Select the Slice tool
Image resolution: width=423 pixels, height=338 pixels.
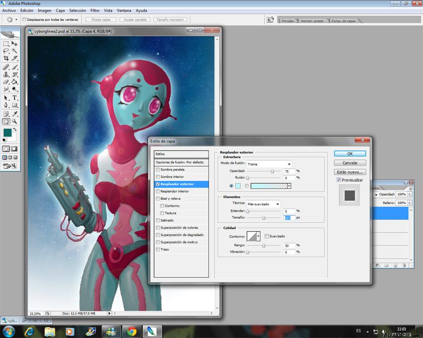point(14,58)
